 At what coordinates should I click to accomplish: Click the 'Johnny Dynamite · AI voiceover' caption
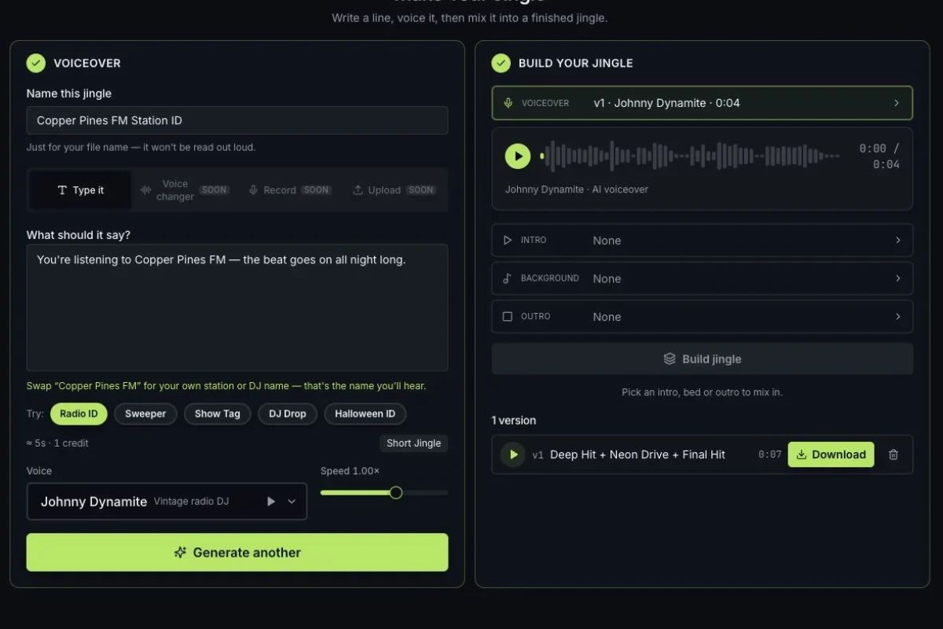coord(577,189)
